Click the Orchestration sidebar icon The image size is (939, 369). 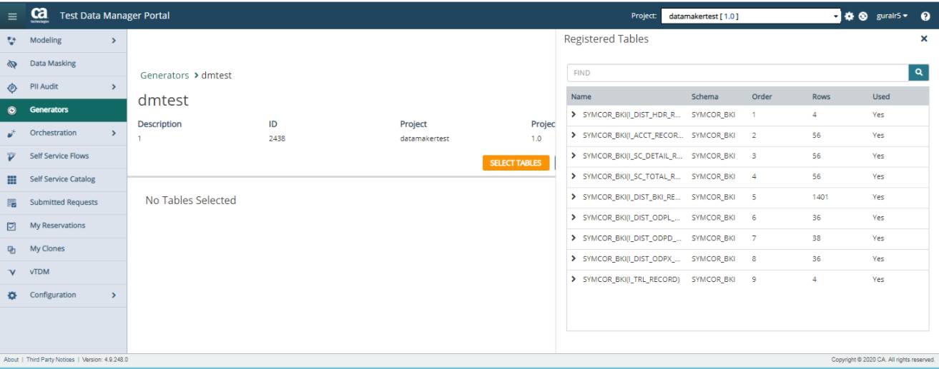[11, 133]
